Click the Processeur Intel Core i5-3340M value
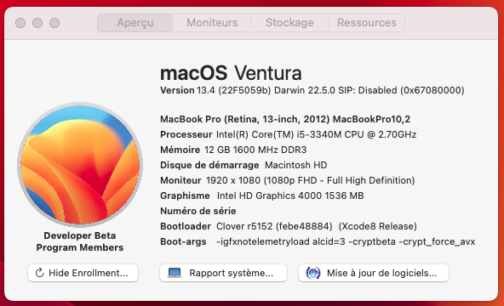 (x=317, y=134)
